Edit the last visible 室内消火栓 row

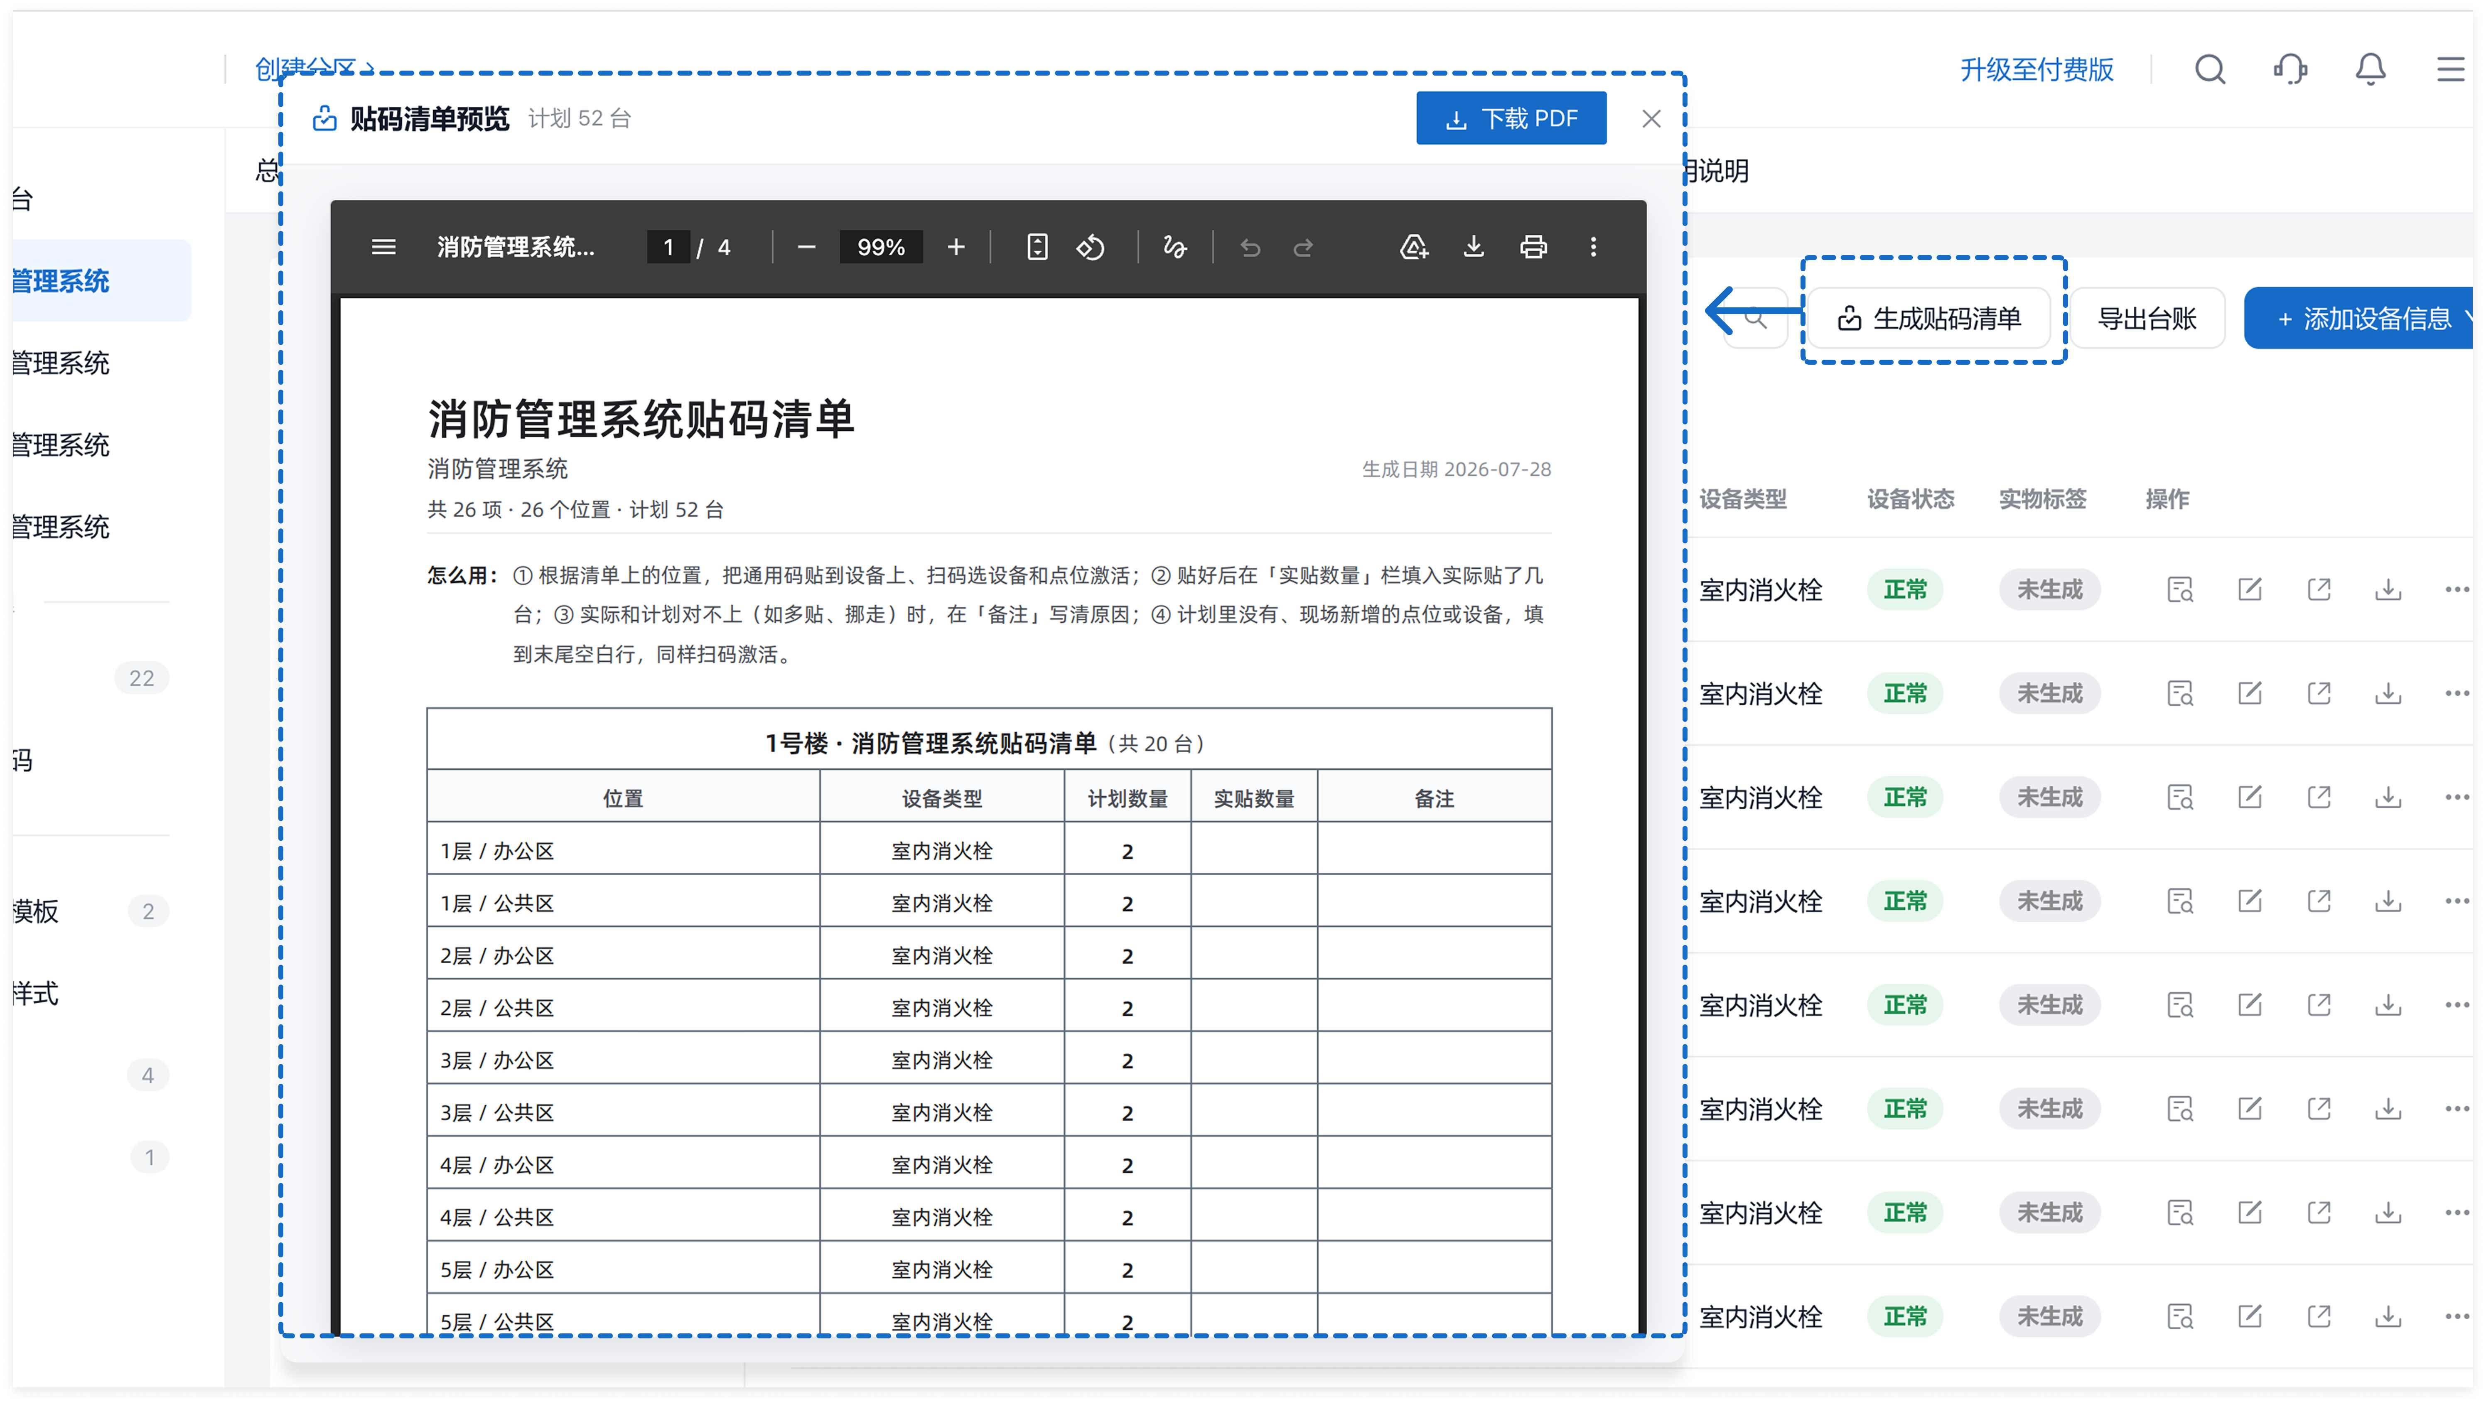(2249, 1316)
